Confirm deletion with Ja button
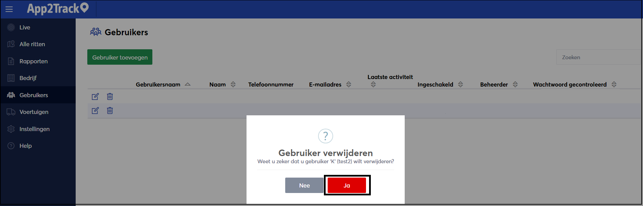This screenshot has width=643, height=206. pyautogui.click(x=347, y=185)
